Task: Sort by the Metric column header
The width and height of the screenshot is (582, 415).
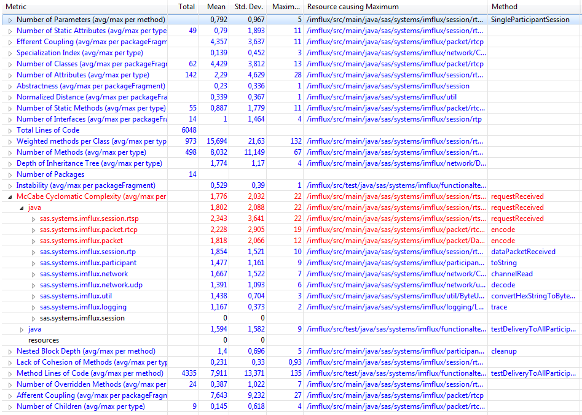Action: (x=84, y=7)
